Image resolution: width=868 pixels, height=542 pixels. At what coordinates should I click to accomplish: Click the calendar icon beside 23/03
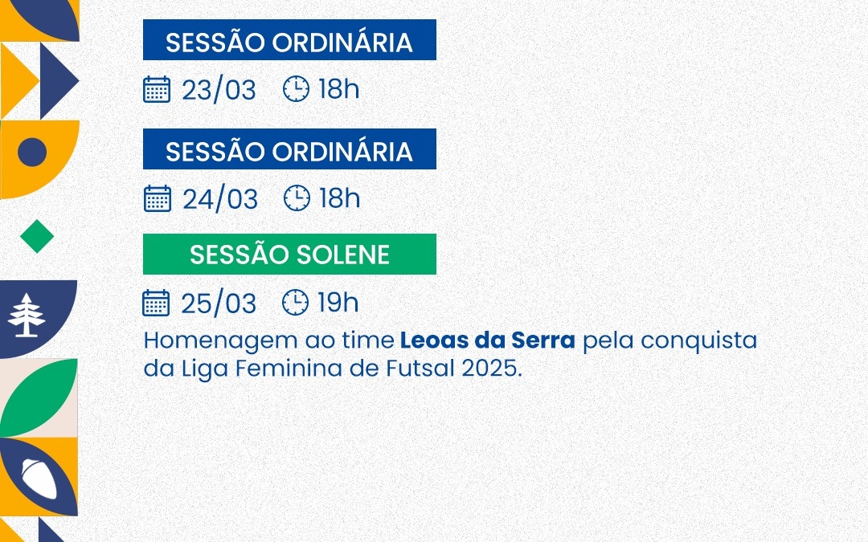coord(157,89)
